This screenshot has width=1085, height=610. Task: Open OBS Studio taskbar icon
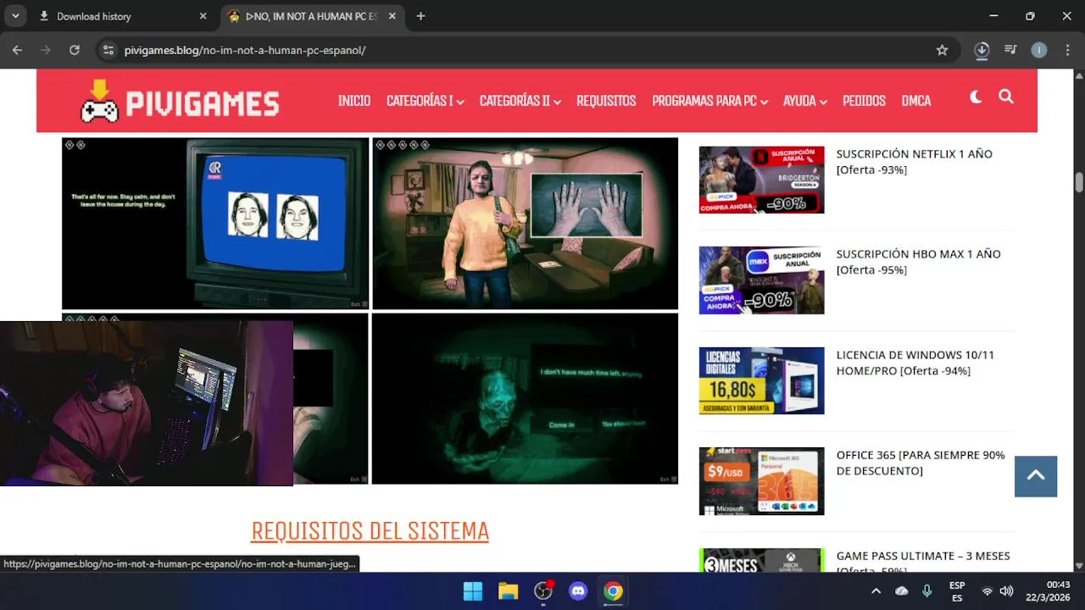(543, 591)
